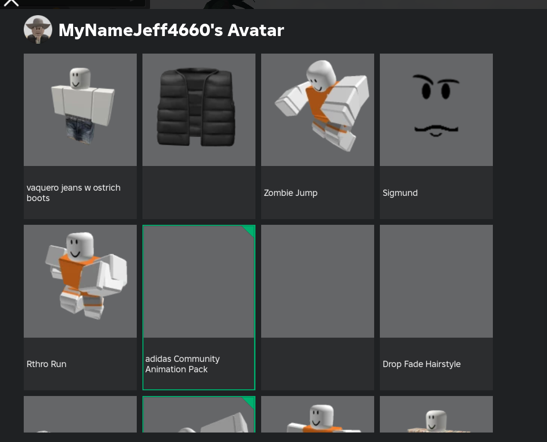Screen dimensions: 547x442
Task: Click MyNameJeff4660's cowboy hat headshot icon
Action: coord(38,30)
